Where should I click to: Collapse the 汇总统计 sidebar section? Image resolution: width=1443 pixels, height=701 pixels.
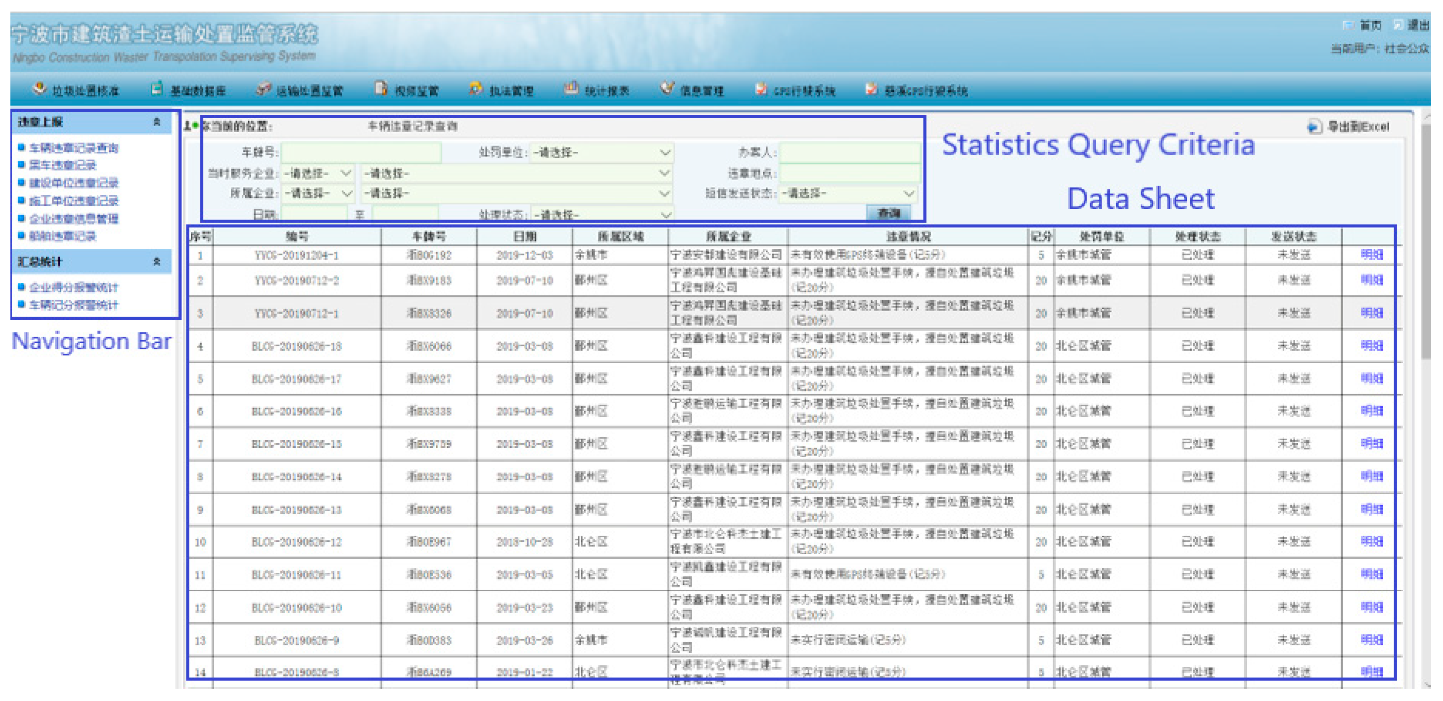pos(157,262)
